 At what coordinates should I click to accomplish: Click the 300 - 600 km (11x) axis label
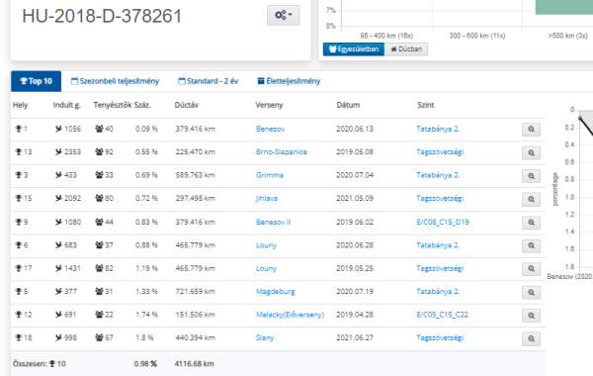(477, 36)
